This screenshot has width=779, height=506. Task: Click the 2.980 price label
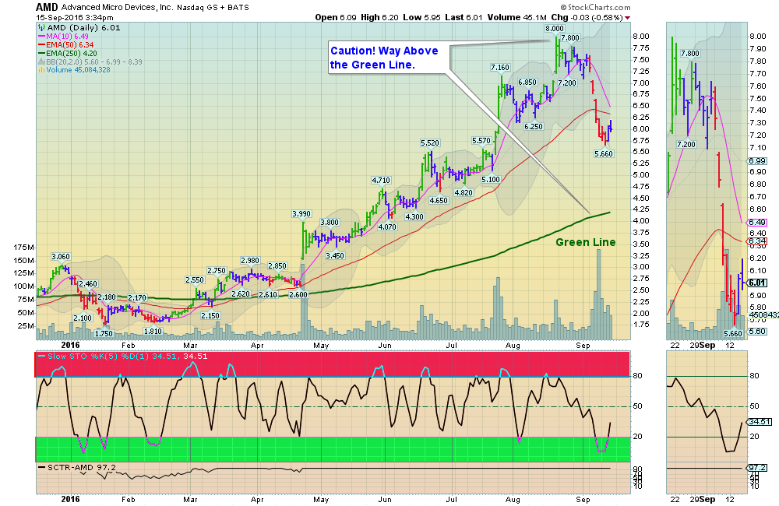coord(250,261)
